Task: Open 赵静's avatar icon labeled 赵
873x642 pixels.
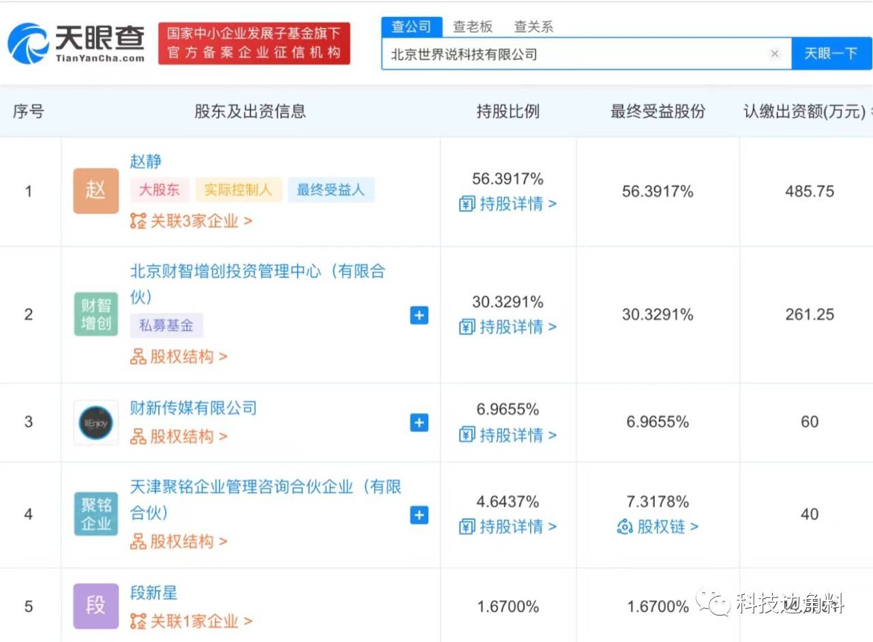Action: pyautogui.click(x=95, y=191)
